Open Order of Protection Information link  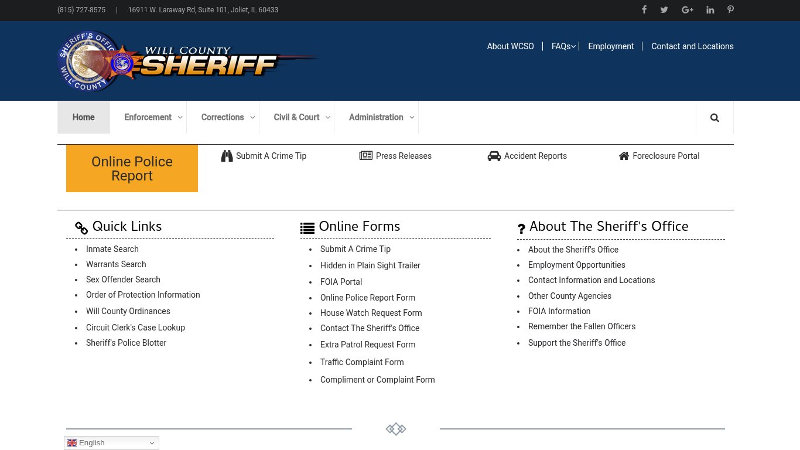[143, 295]
